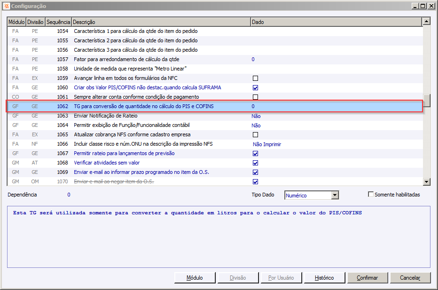438x290 pixels.
Task: Click the Módulo button
Action: 195,278
